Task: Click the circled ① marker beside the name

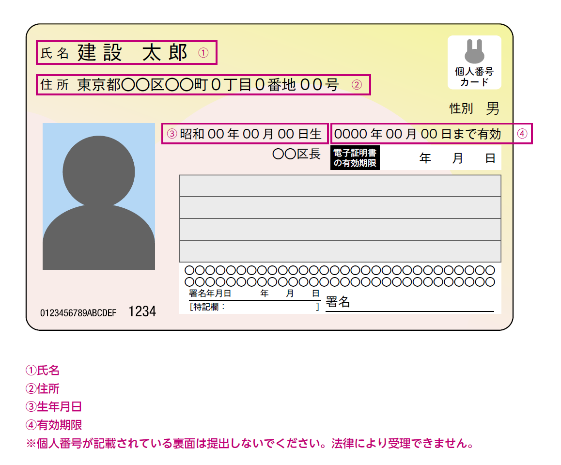Action: point(203,53)
